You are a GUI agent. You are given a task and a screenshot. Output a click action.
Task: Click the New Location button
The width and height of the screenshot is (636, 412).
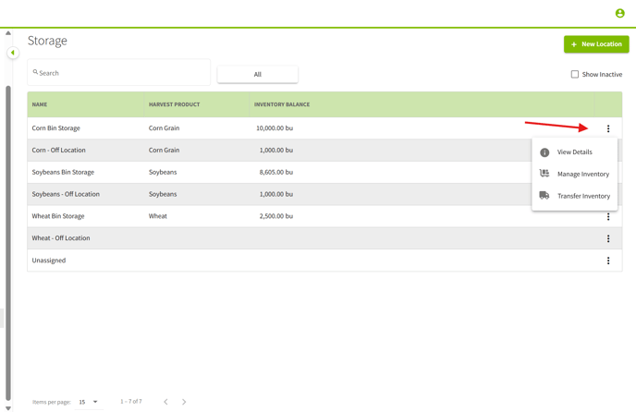[596, 44]
